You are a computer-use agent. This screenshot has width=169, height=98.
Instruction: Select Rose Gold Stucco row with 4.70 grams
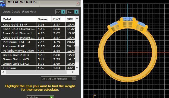click(x=38, y=33)
